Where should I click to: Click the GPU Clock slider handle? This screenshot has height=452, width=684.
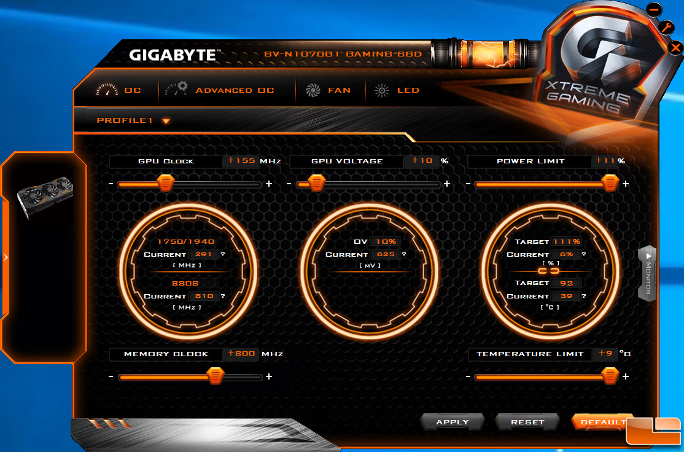tap(166, 184)
